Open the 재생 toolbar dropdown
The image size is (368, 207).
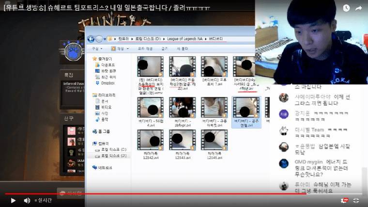pos(120,48)
